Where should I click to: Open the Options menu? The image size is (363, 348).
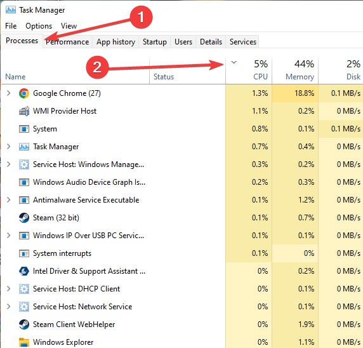pos(39,26)
